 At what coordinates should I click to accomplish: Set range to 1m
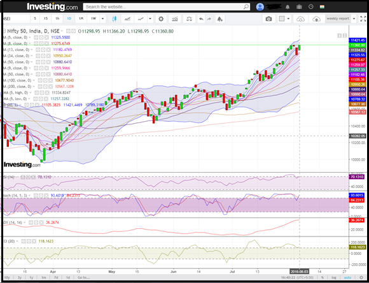[x=43, y=277]
